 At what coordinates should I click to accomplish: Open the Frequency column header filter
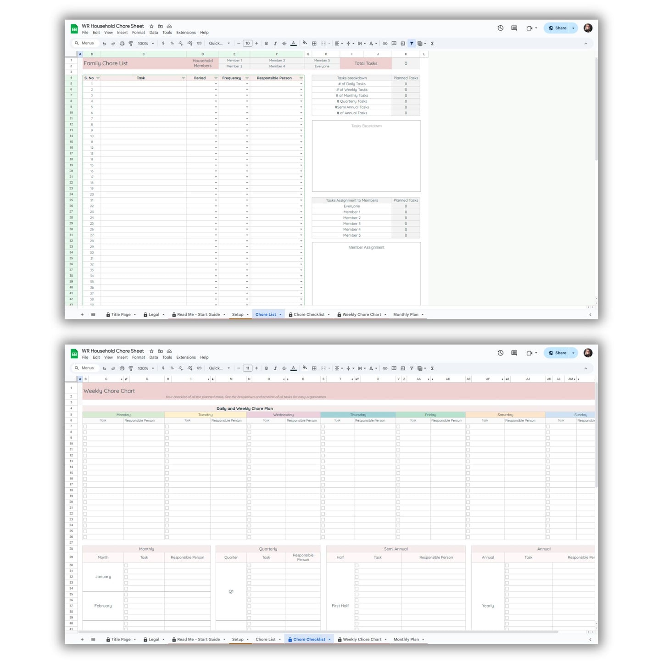click(247, 78)
